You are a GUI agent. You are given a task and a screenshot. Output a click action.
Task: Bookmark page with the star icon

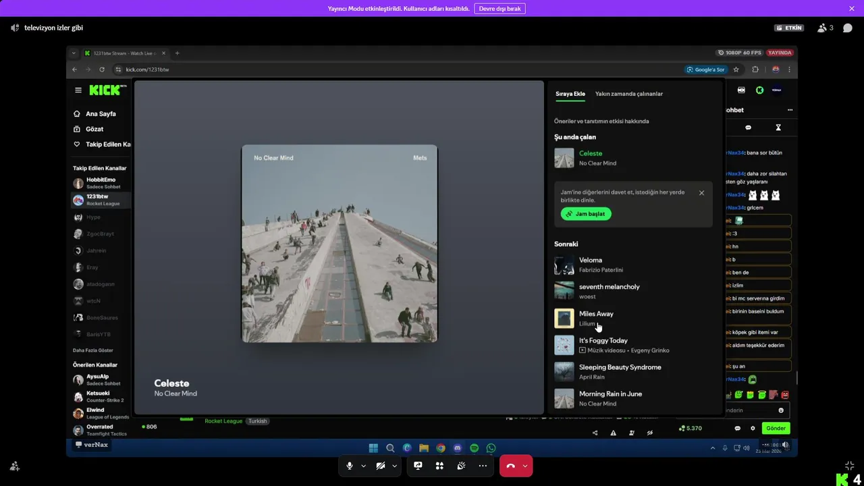(x=736, y=70)
